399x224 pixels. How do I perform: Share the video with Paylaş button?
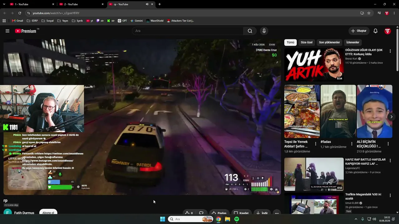pyautogui.click(x=219, y=213)
